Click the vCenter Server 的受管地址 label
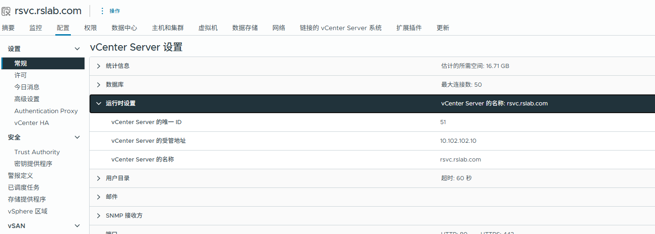Viewport: 655px width, 234px height. [149, 141]
